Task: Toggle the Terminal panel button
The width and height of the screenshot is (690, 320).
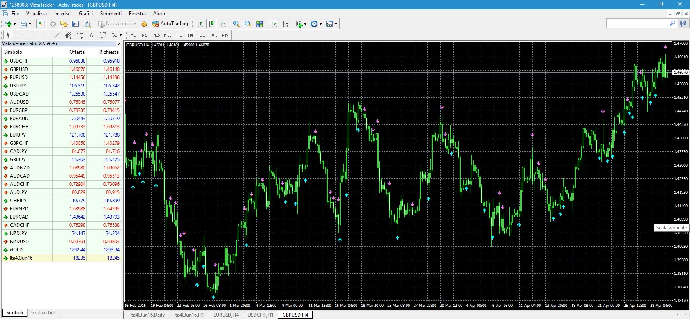Action: coord(76,24)
